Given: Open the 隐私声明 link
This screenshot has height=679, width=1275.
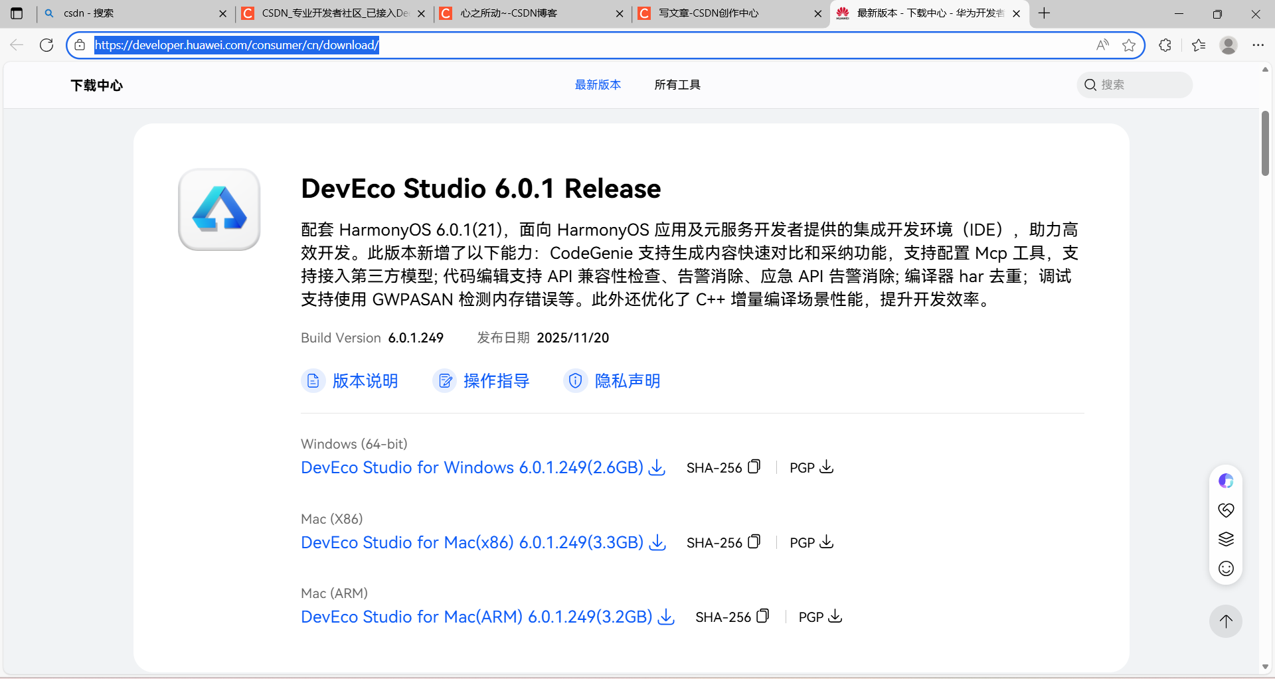Looking at the screenshot, I should [x=627, y=381].
